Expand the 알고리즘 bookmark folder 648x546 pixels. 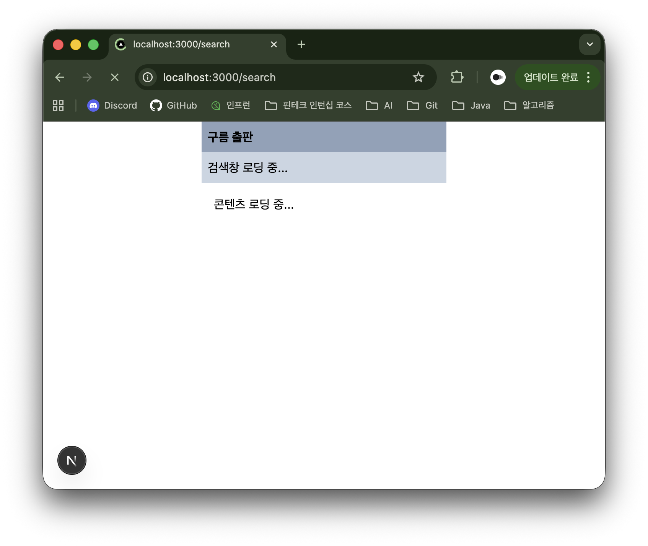[x=529, y=106]
